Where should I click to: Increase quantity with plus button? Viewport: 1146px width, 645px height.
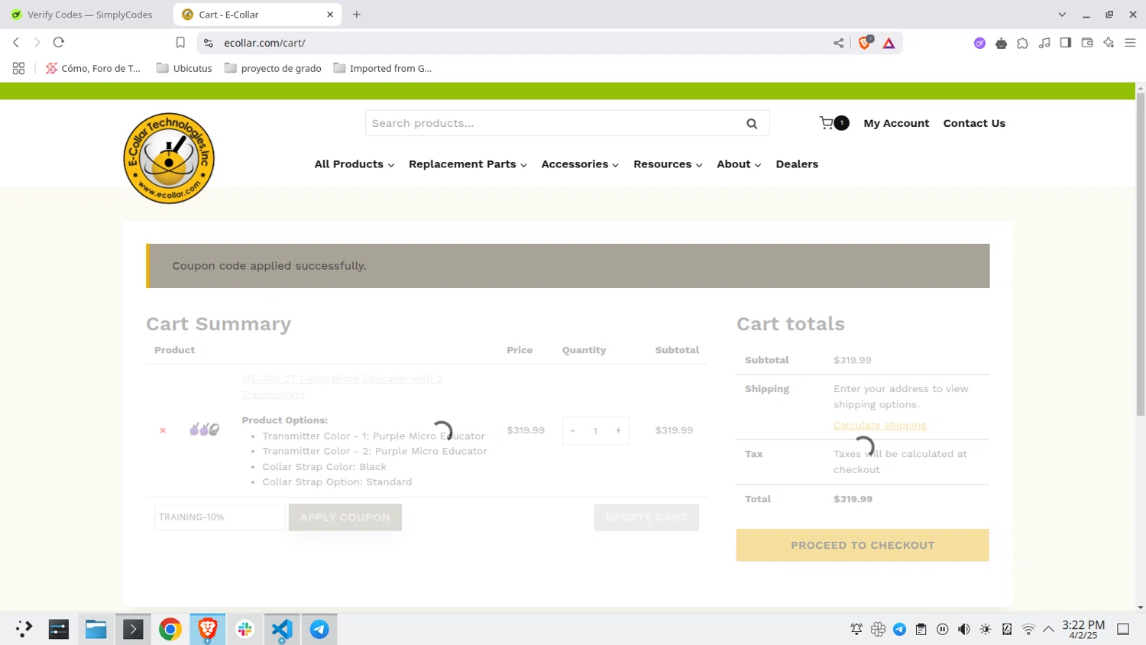(618, 431)
